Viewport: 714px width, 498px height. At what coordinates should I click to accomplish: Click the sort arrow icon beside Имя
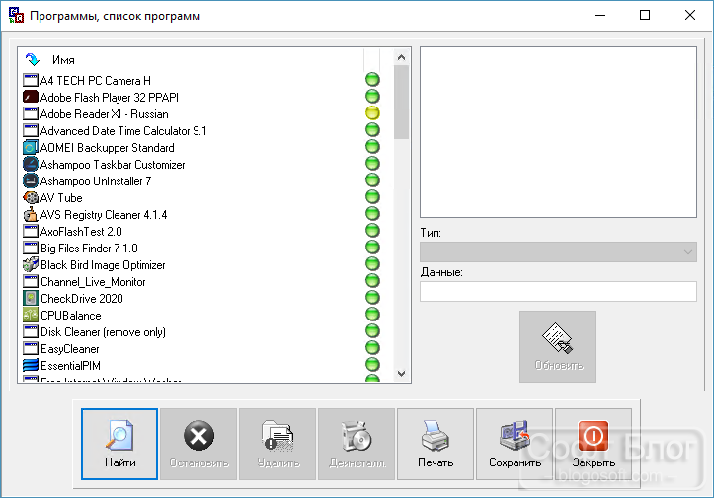(32, 59)
